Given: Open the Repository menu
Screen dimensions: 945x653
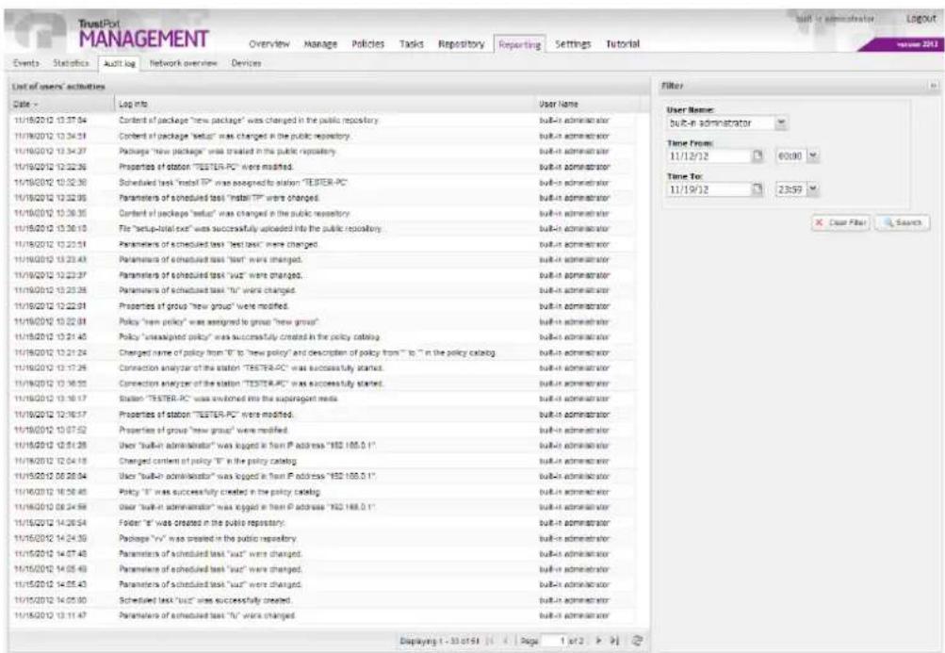Looking at the screenshot, I should coord(461,44).
